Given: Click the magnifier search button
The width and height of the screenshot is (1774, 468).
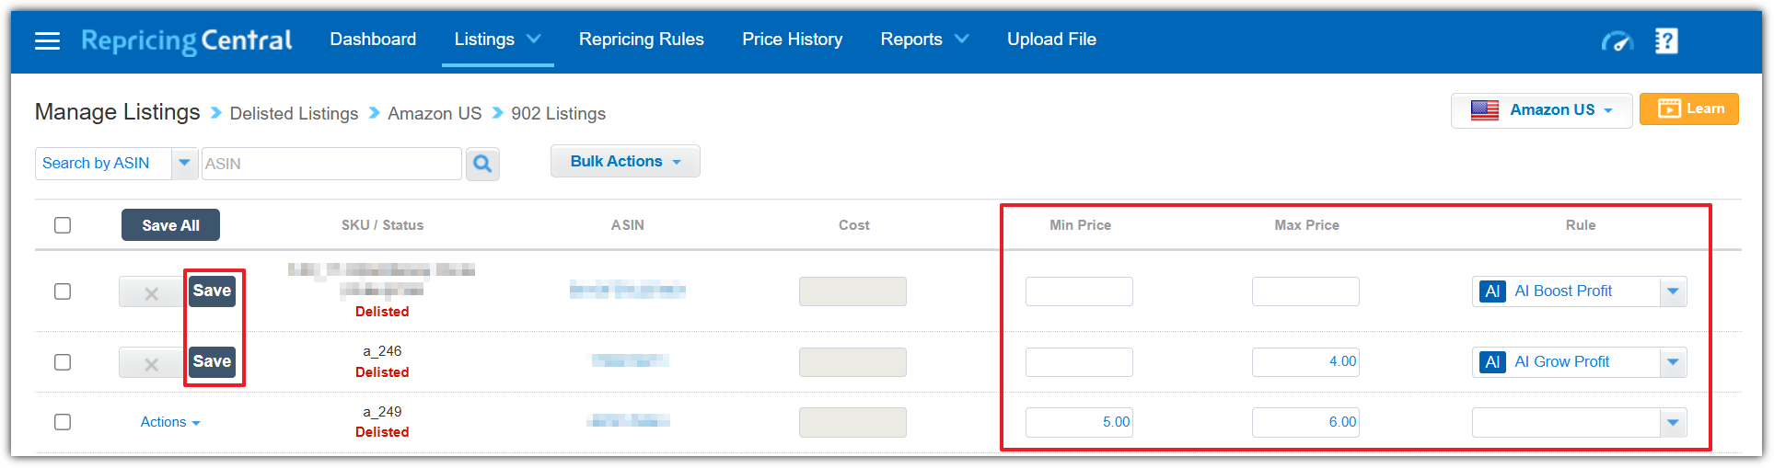Looking at the screenshot, I should pyautogui.click(x=482, y=165).
